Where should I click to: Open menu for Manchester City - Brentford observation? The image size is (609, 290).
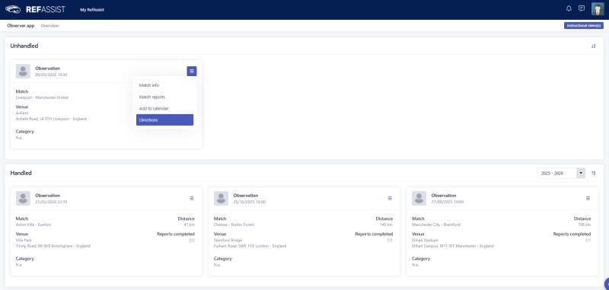588,199
